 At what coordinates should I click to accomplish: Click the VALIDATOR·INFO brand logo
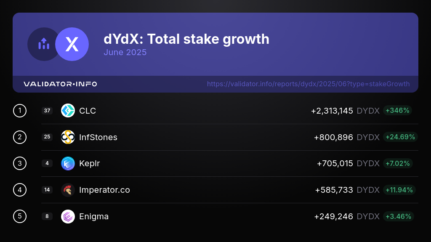pyautogui.click(x=60, y=84)
